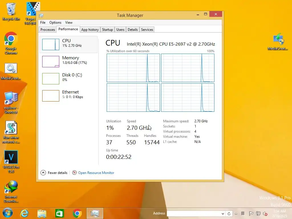Select the CPU item in performance sidebar

[68, 44]
